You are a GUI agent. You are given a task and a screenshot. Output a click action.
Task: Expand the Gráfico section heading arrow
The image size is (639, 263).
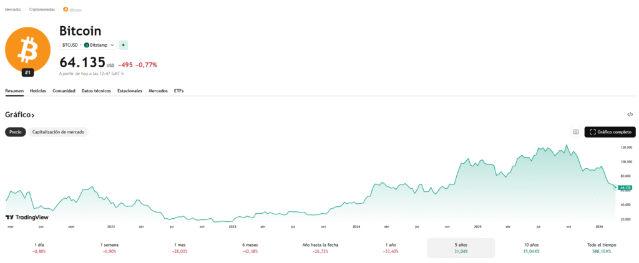pyautogui.click(x=32, y=116)
